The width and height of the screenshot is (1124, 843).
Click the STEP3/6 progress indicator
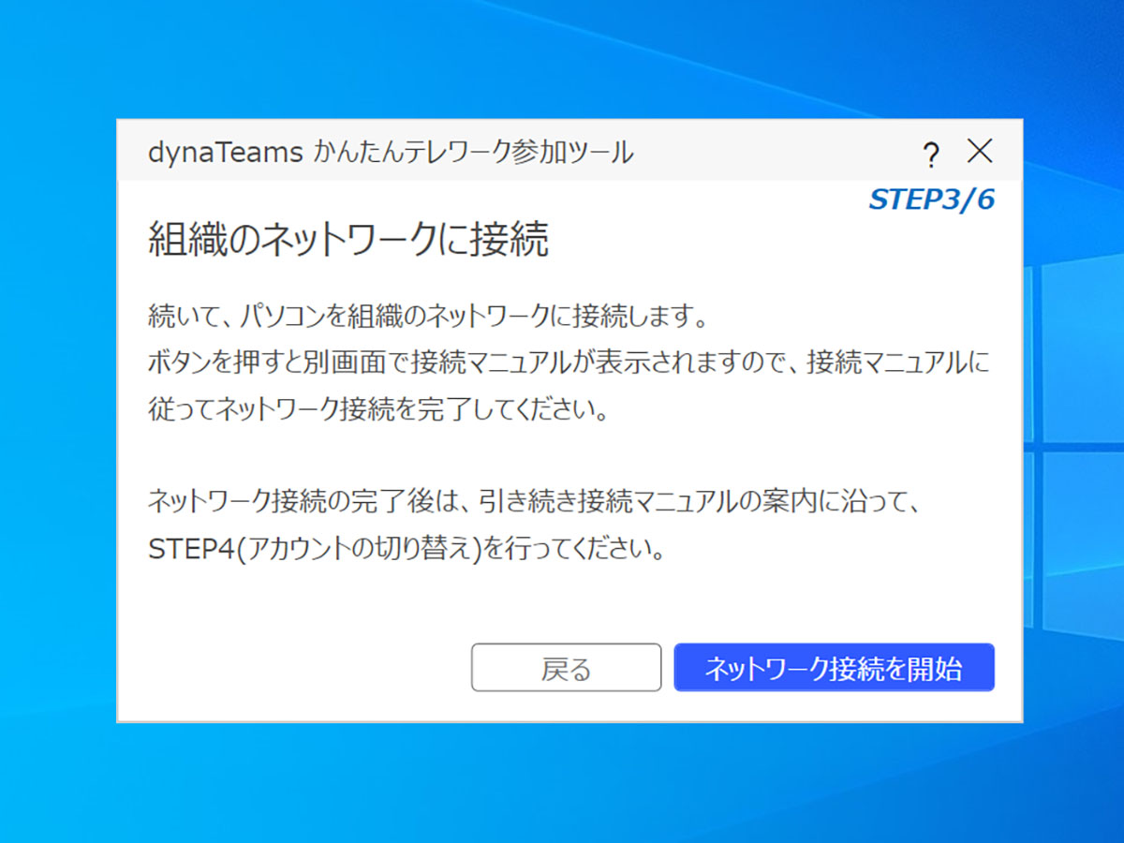click(x=931, y=200)
